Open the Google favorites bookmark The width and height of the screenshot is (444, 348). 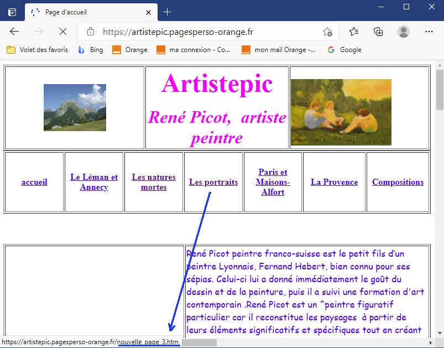pos(344,50)
